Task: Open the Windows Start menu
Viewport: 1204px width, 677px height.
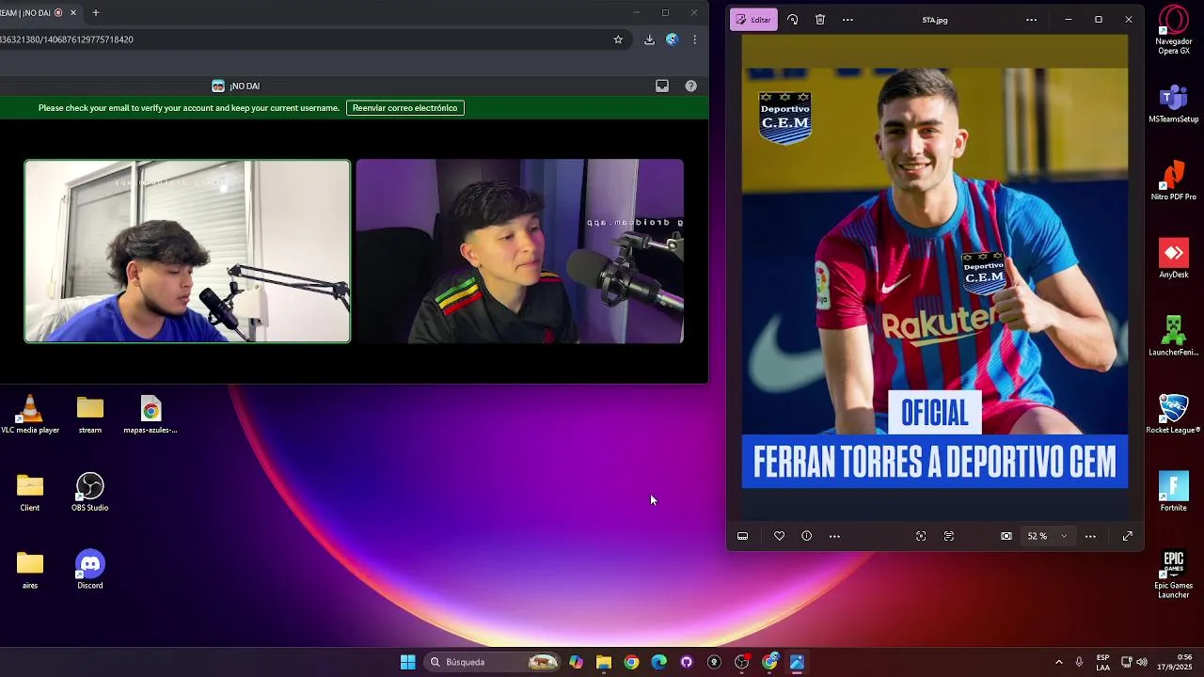Action: tap(408, 662)
